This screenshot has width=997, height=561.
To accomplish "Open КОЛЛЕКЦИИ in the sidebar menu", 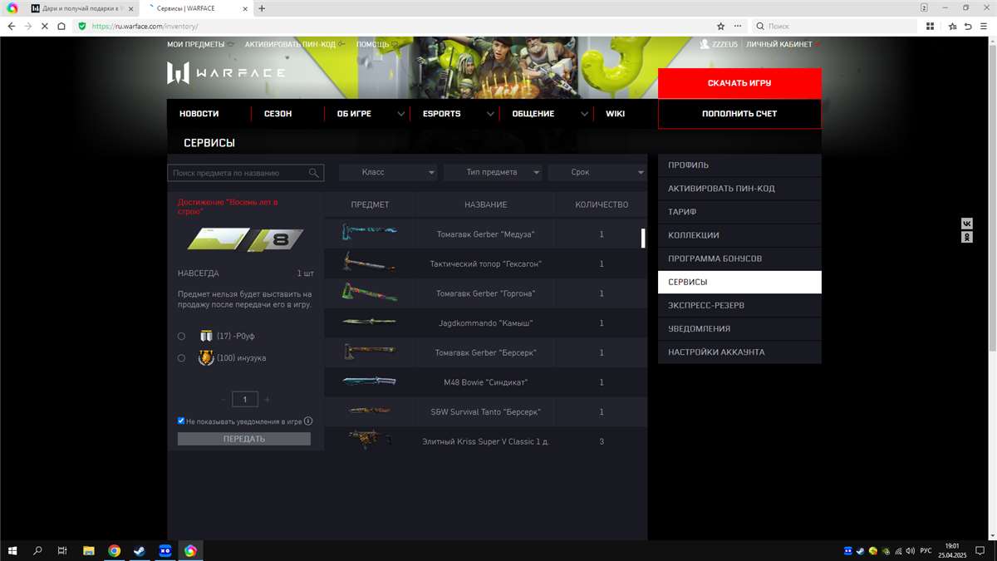I will (x=739, y=235).
